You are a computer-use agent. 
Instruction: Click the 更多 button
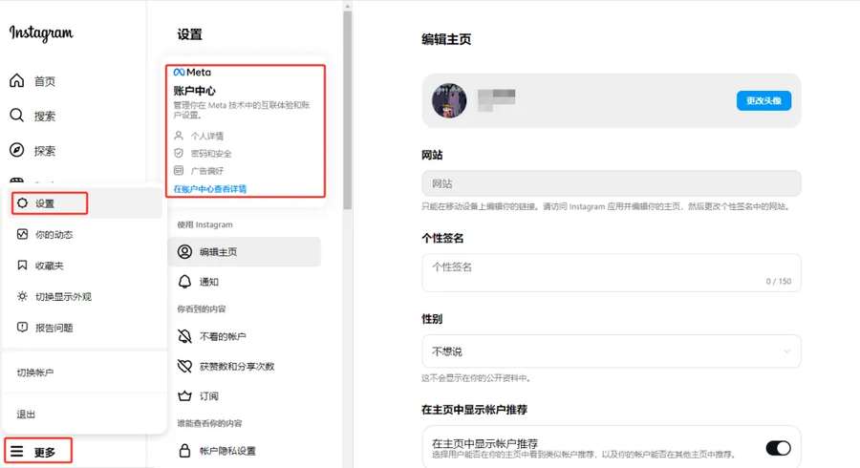[x=38, y=451]
